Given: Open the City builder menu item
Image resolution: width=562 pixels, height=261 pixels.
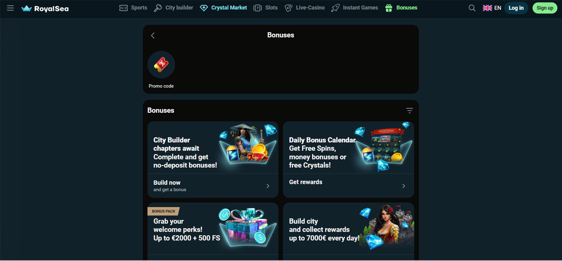Looking at the screenshot, I should point(173,8).
